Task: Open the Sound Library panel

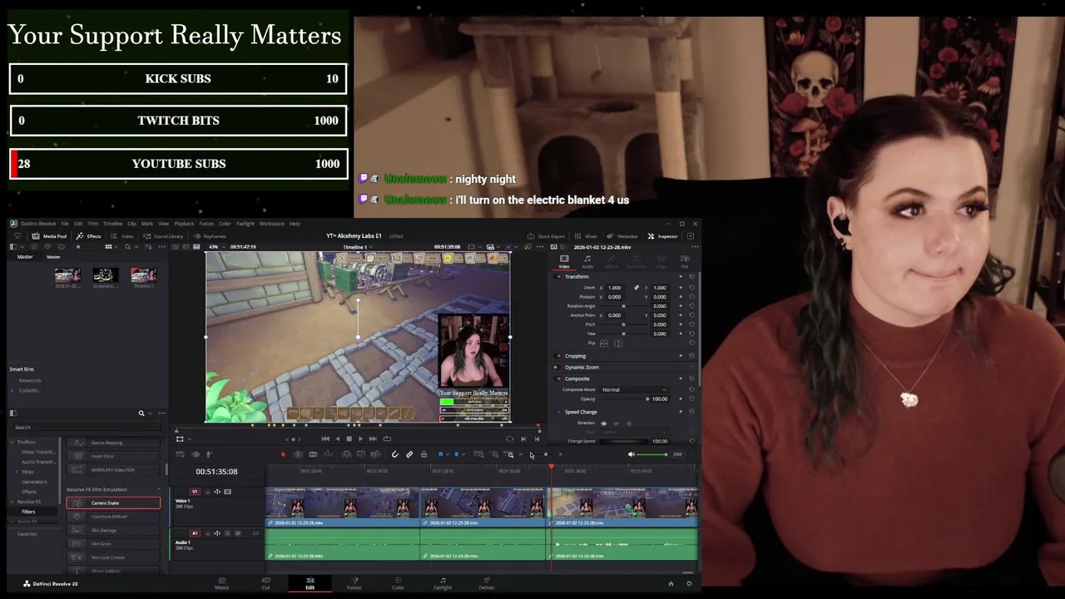Action: point(163,236)
